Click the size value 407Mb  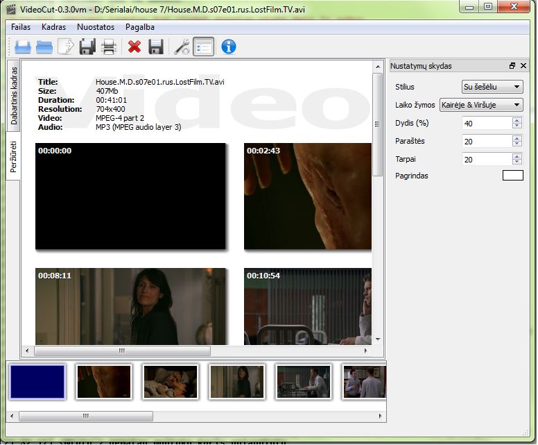[x=107, y=91]
